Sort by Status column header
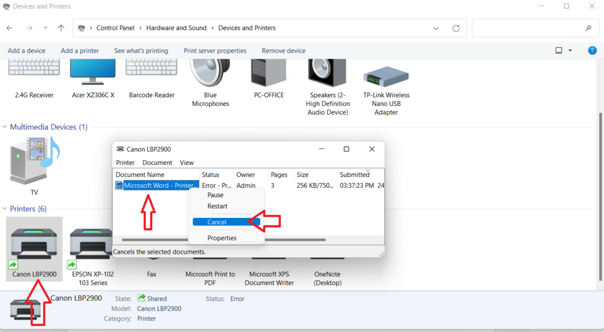The width and height of the screenshot is (604, 332). pyautogui.click(x=216, y=174)
